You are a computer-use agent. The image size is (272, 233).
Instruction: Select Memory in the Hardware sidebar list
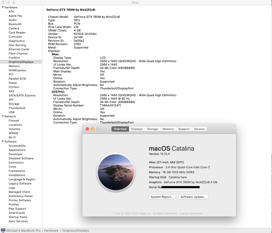pyautogui.click(x=14, y=66)
